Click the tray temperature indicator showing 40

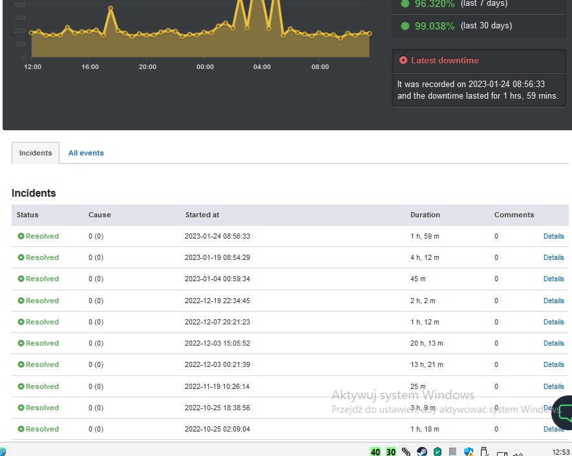[x=376, y=451]
